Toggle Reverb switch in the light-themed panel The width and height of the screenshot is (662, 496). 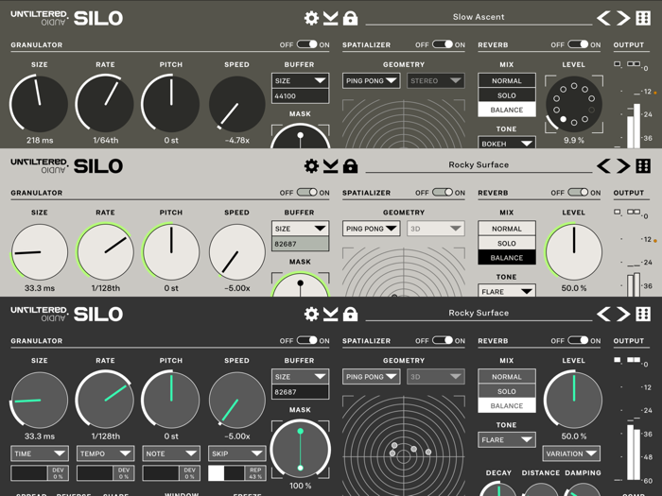578,193
